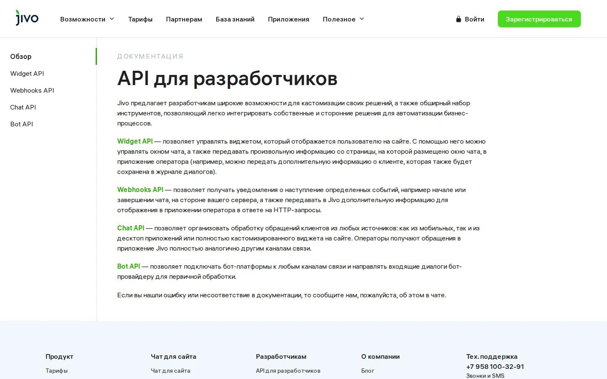
Task: Open the Тарифы page
Action: pyautogui.click(x=140, y=19)
